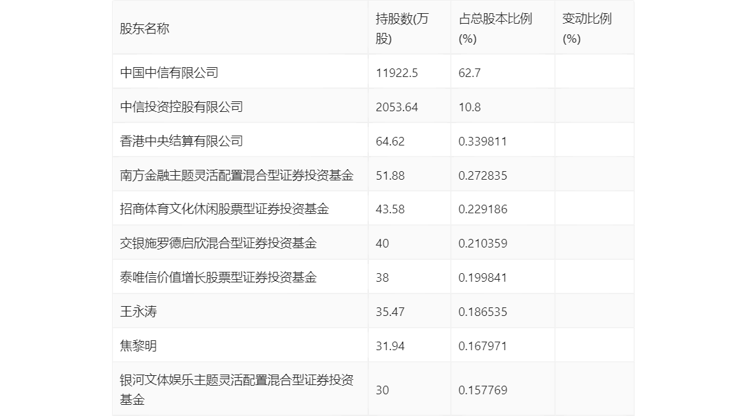
Task: Select the value 51.88
Action: click(390, 176)
